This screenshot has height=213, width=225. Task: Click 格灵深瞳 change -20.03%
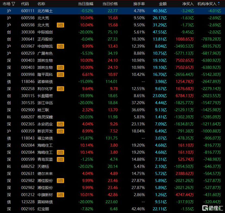click(x=86, y=117)
